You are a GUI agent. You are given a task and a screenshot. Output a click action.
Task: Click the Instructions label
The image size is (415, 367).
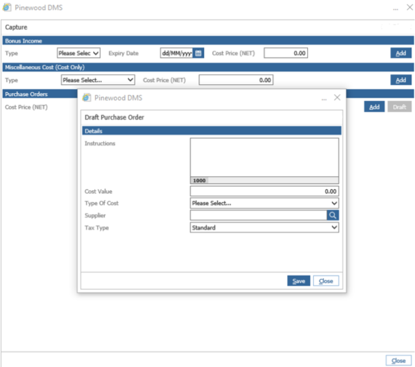pos(100,143)
